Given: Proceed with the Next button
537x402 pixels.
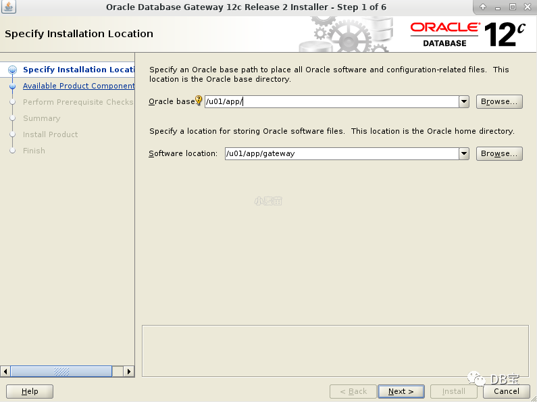Looking at the screenshot, I should (x=401, y=391).
